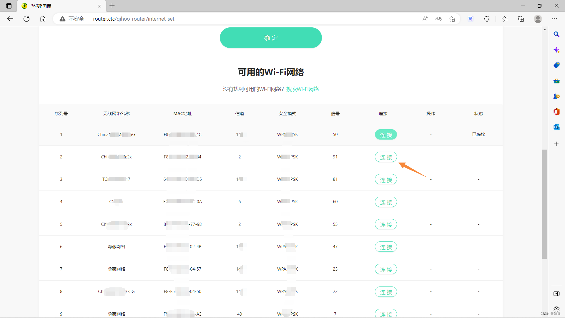Click the page vertical scrollbar thumb
This screenshot has width=565, height=318.
[x=545, y=204]
